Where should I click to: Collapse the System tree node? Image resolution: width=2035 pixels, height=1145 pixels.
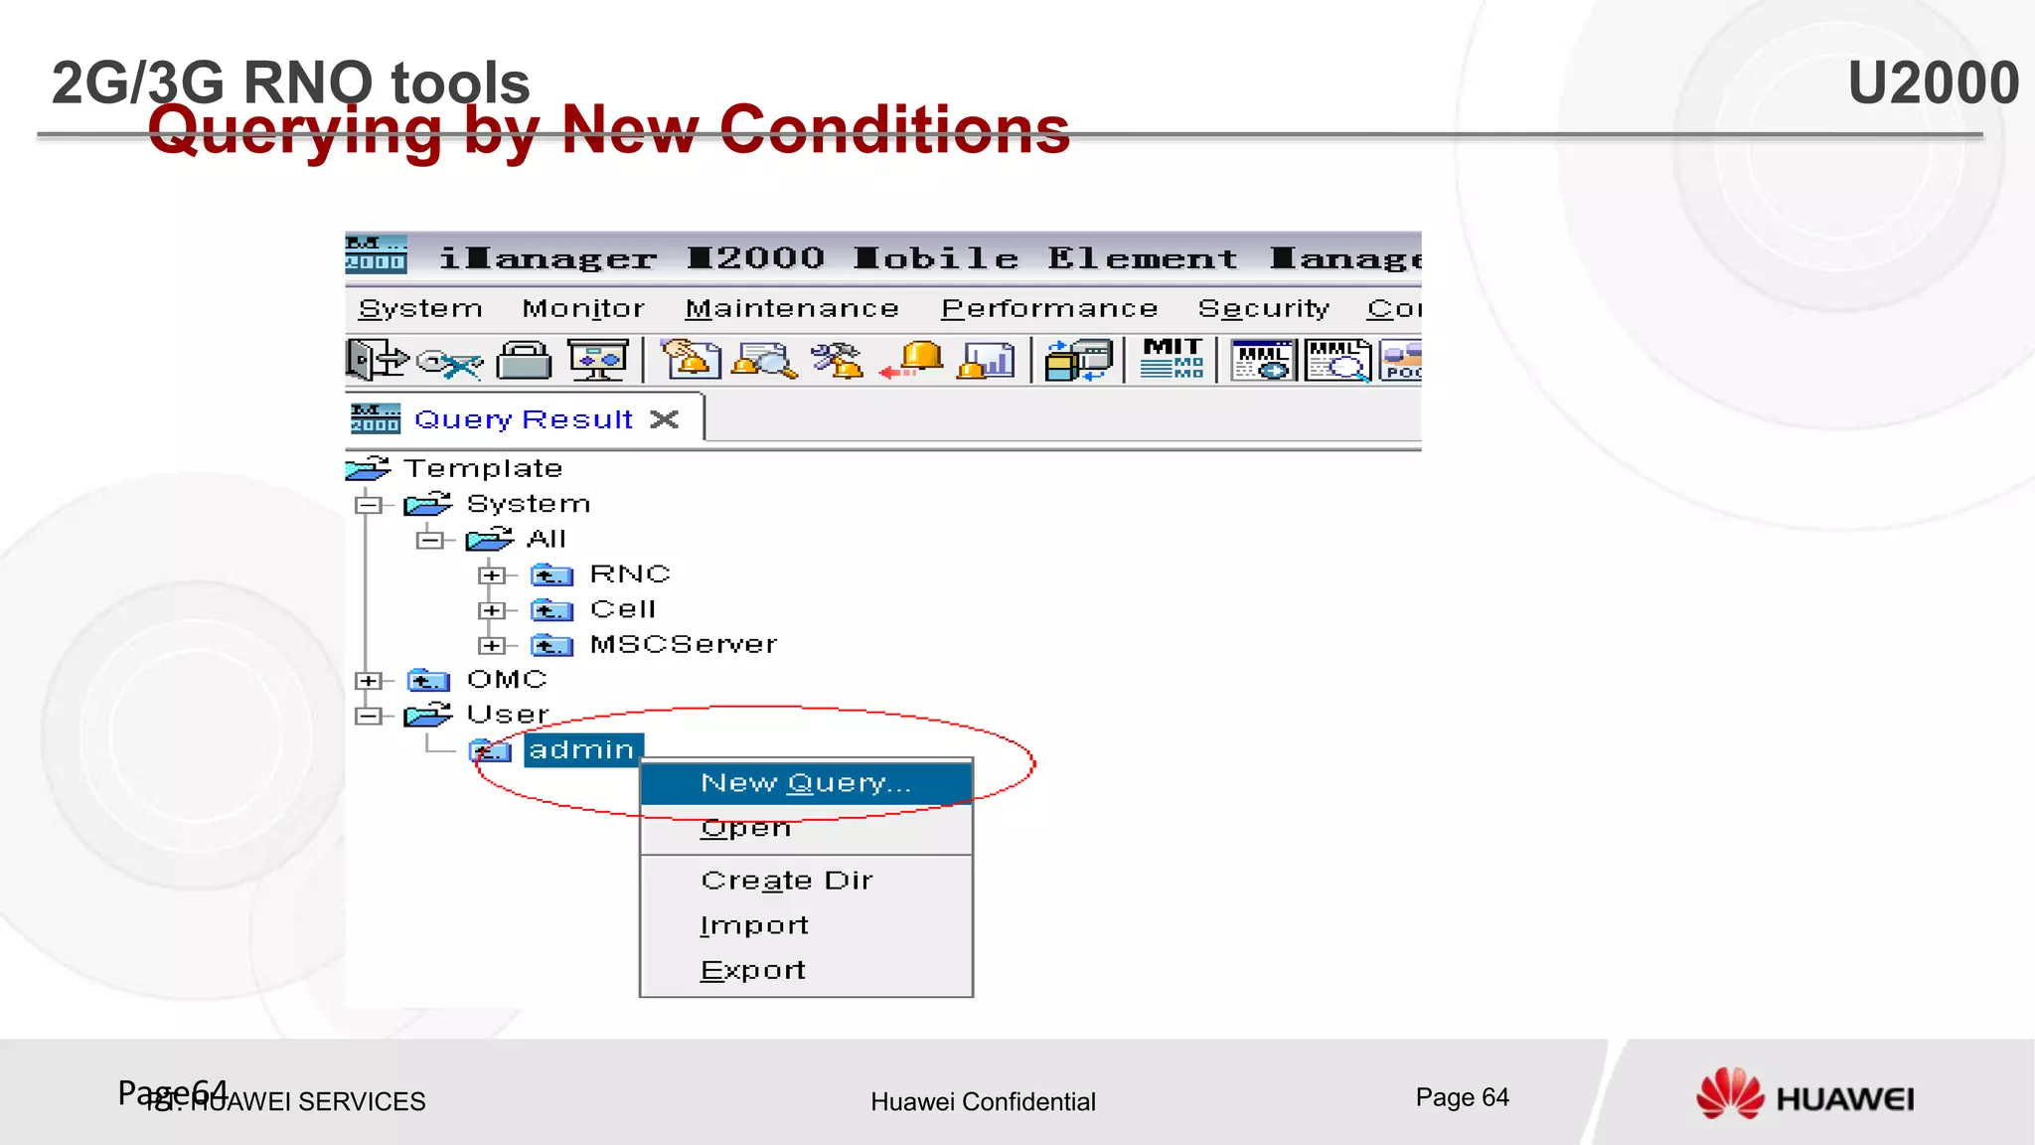coord(369,505)
